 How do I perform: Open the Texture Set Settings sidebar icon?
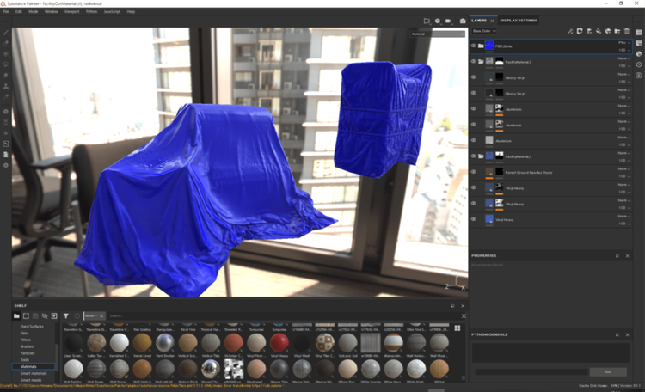[639, 43]
